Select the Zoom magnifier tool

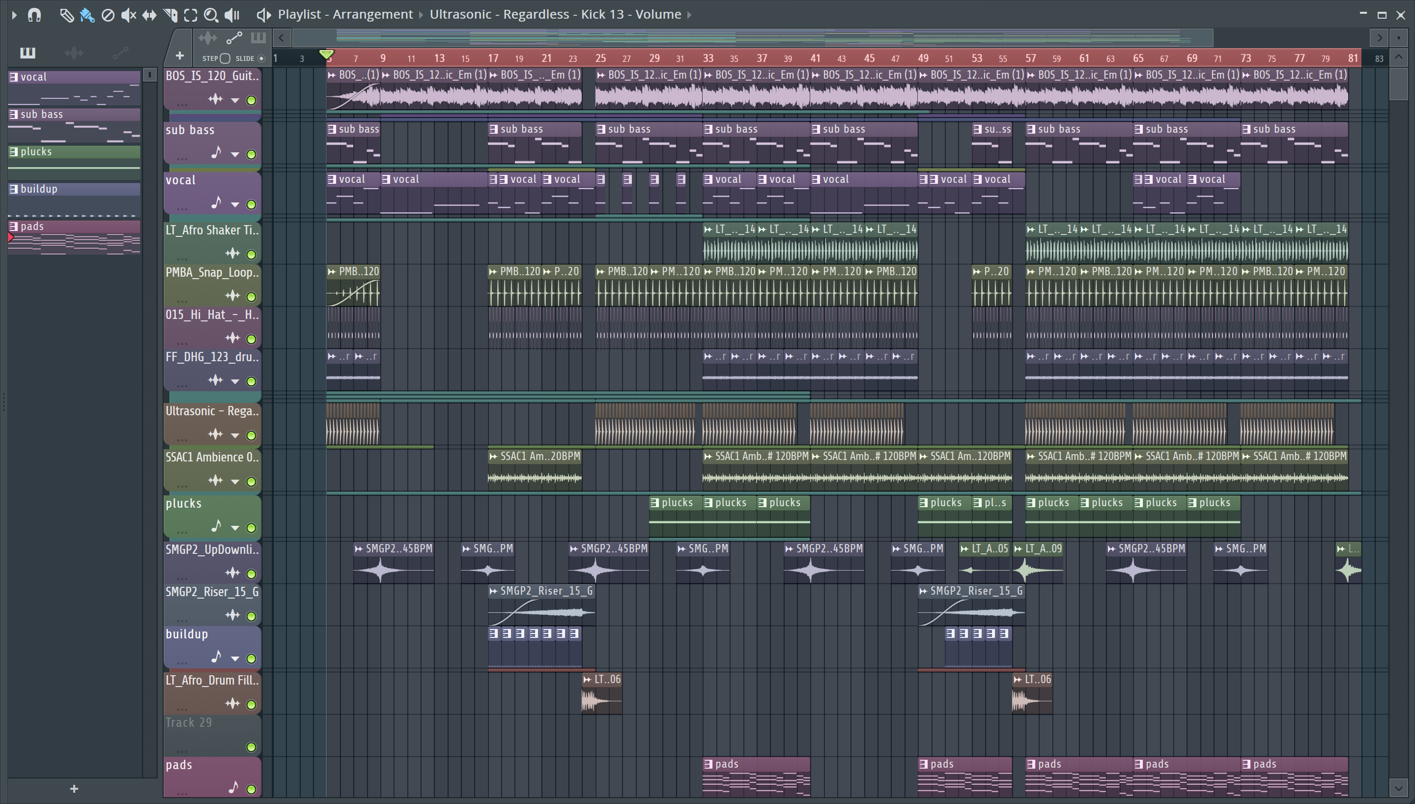click(211, 15)
